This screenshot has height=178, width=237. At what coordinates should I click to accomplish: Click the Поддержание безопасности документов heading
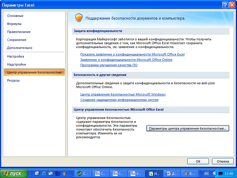coord(135,18)
